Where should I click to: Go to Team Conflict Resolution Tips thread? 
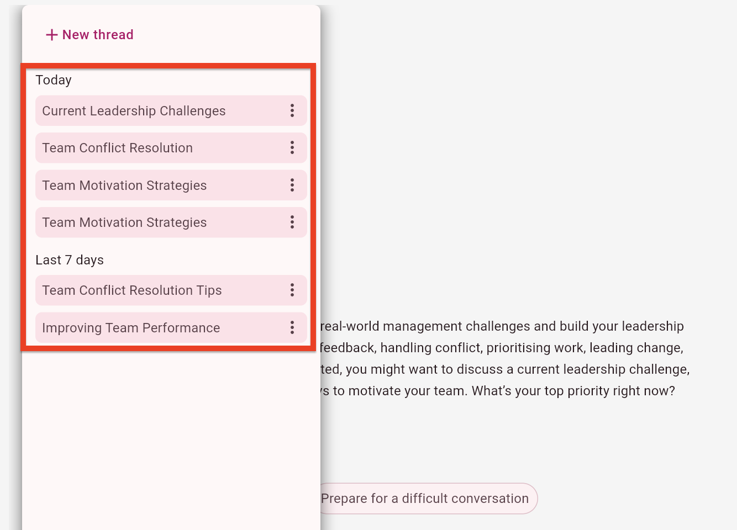(131, 290)
